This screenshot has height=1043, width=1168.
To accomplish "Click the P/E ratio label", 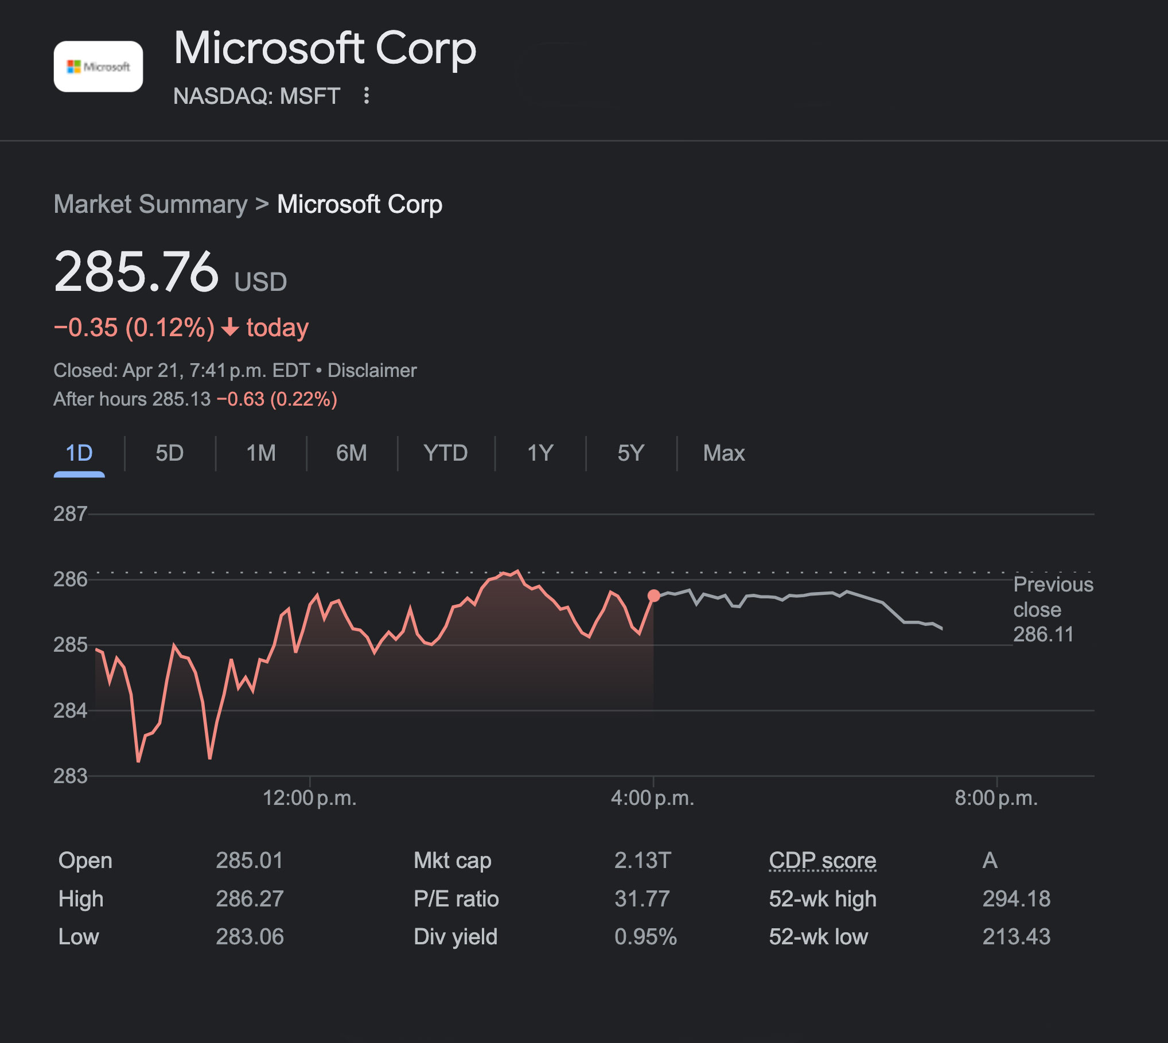I will [456, 899].
